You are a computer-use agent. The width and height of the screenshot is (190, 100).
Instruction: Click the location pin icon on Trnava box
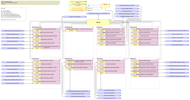pyautogui.click(x=124, y=60)
